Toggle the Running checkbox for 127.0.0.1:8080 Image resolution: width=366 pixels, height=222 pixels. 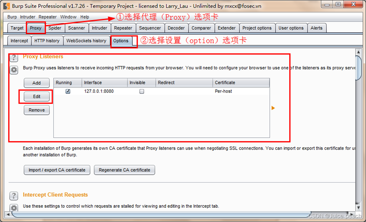[x=68, y=91]
